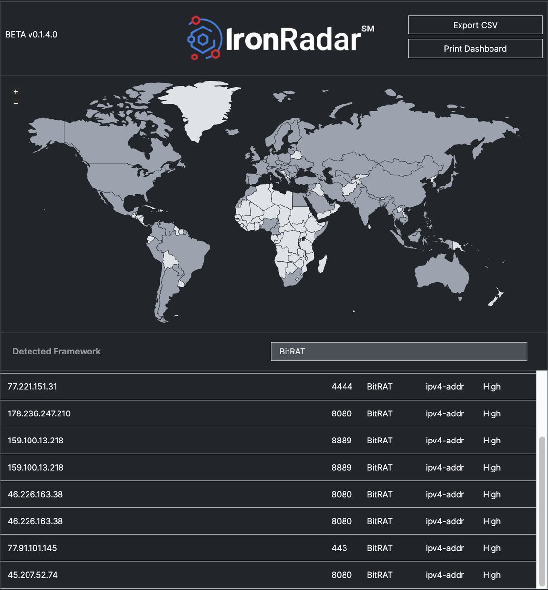Select IP address 45.207.52.74

(32, 575)
